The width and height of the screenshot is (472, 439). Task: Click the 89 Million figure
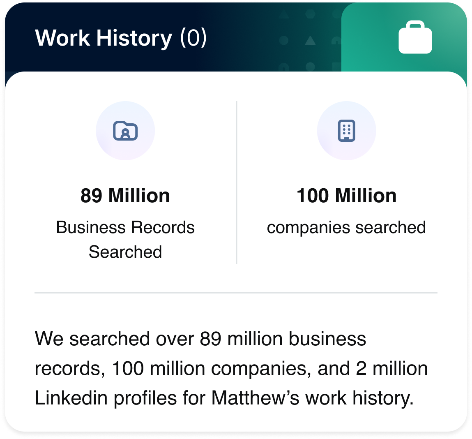[125, 196]
